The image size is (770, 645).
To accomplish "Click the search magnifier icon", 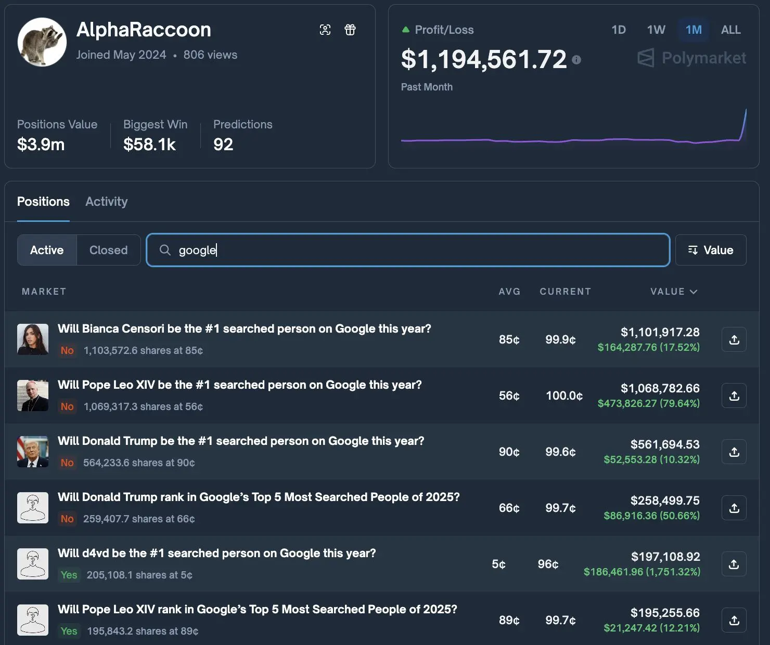I will tap(165, 250).
